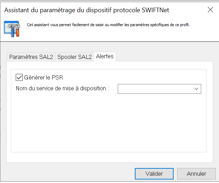Click the Nom du service de mise à disposition label

63,89
